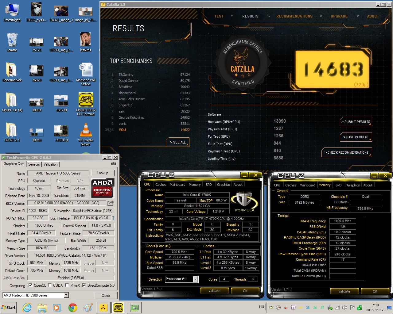Open the Caches tab in left CPU-Z
The width and height of the screenshot is (393, 314).
161,185
